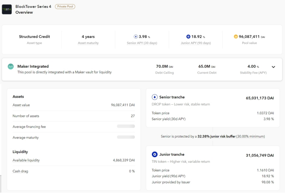The image size is (285, 193).
Task: Click the Available liquidity underlined label
Action: click(26, 160)
